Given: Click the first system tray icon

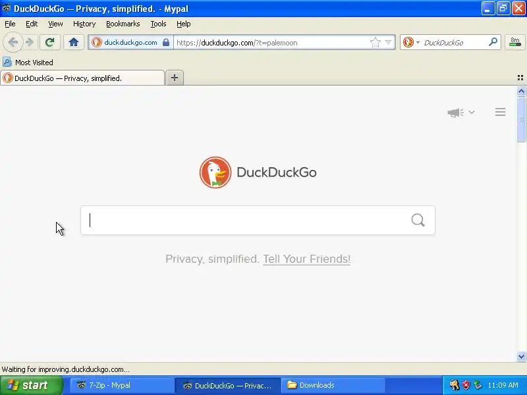Looking at the screenshot, I should [455, 385].
